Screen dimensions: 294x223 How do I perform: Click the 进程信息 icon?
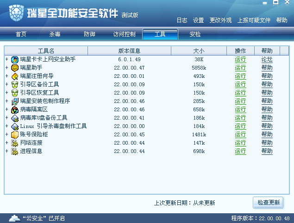click(15, 151)
